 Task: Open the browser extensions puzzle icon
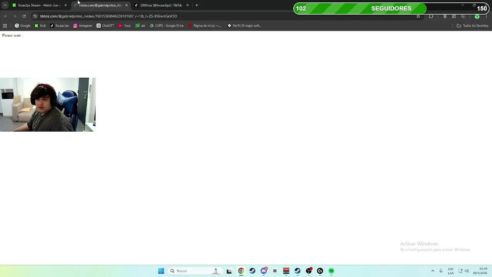pyautogui.click(x=431, y=16)
